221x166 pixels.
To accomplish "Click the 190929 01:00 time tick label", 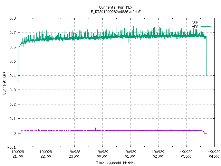I will click(130, 154).
